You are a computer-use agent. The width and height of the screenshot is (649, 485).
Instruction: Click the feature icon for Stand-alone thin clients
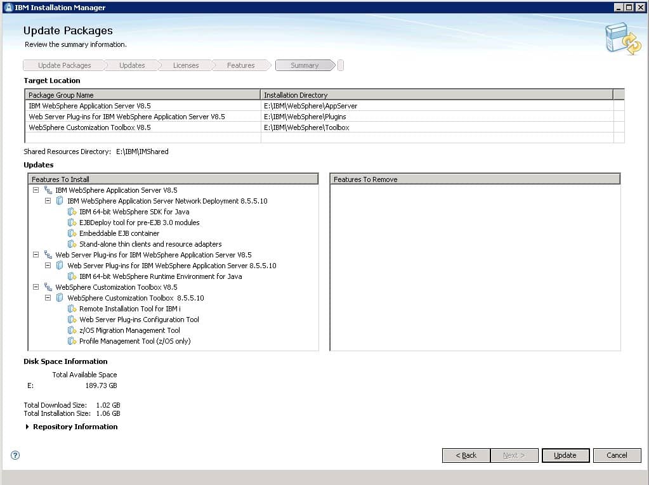pyautogui.click(x=72, y=244)
